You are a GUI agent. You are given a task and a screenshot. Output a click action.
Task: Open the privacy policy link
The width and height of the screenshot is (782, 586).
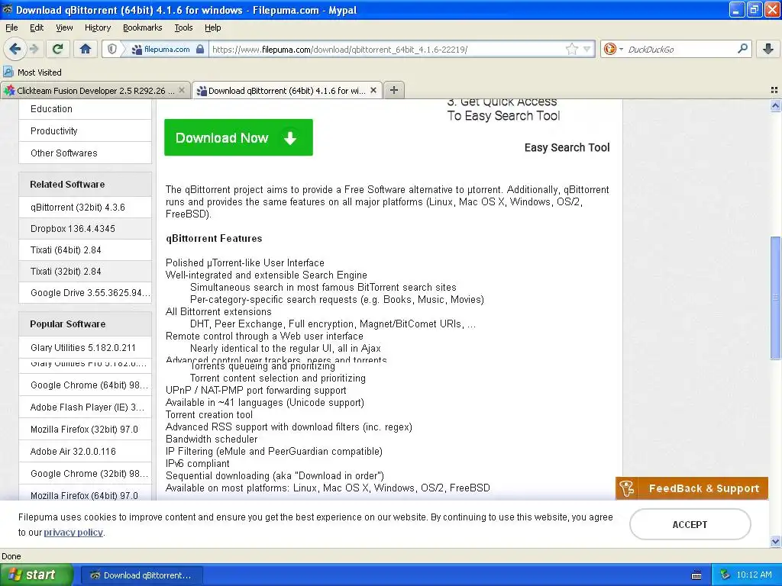[73, 532]
